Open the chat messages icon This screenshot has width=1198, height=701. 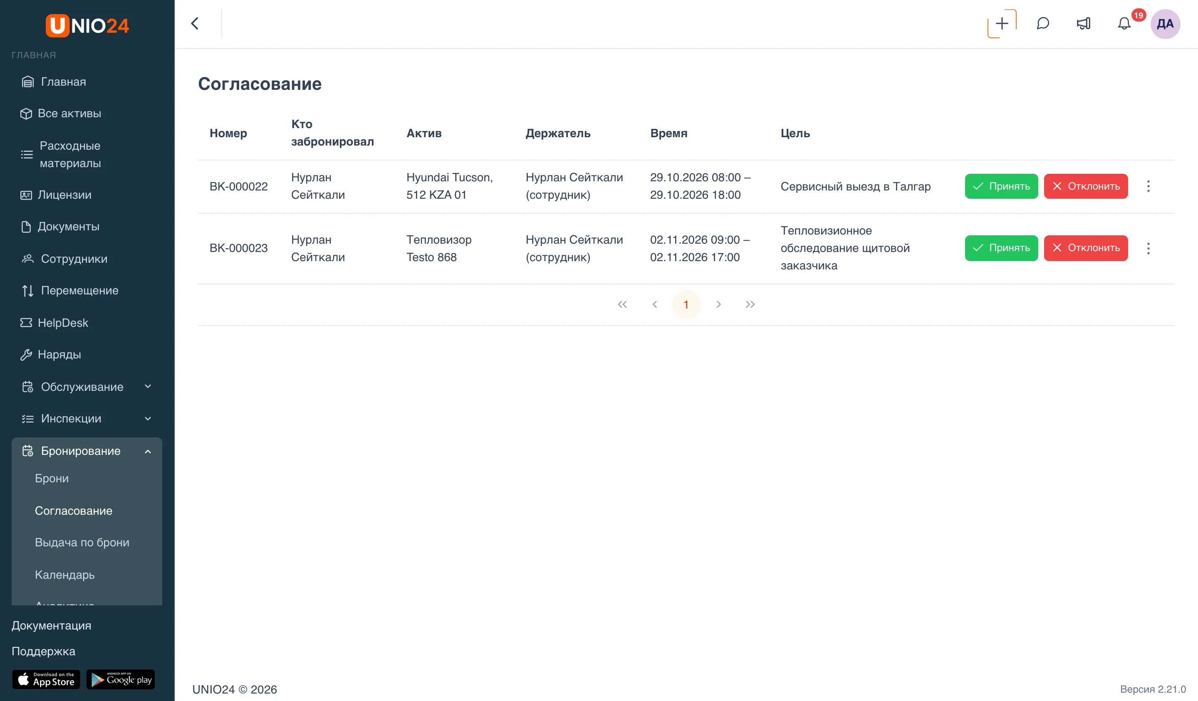point(1042,23)
